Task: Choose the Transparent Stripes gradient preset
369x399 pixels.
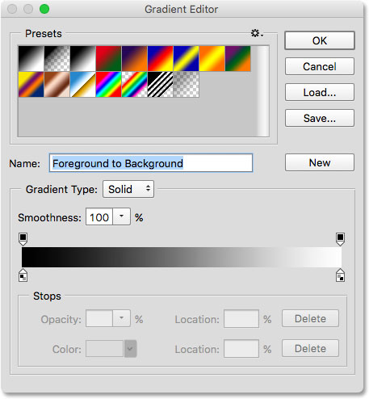Action: tap(161, 84)
